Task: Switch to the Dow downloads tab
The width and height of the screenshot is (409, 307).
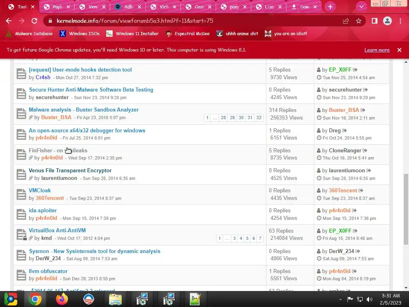Action: click(304, 7)
